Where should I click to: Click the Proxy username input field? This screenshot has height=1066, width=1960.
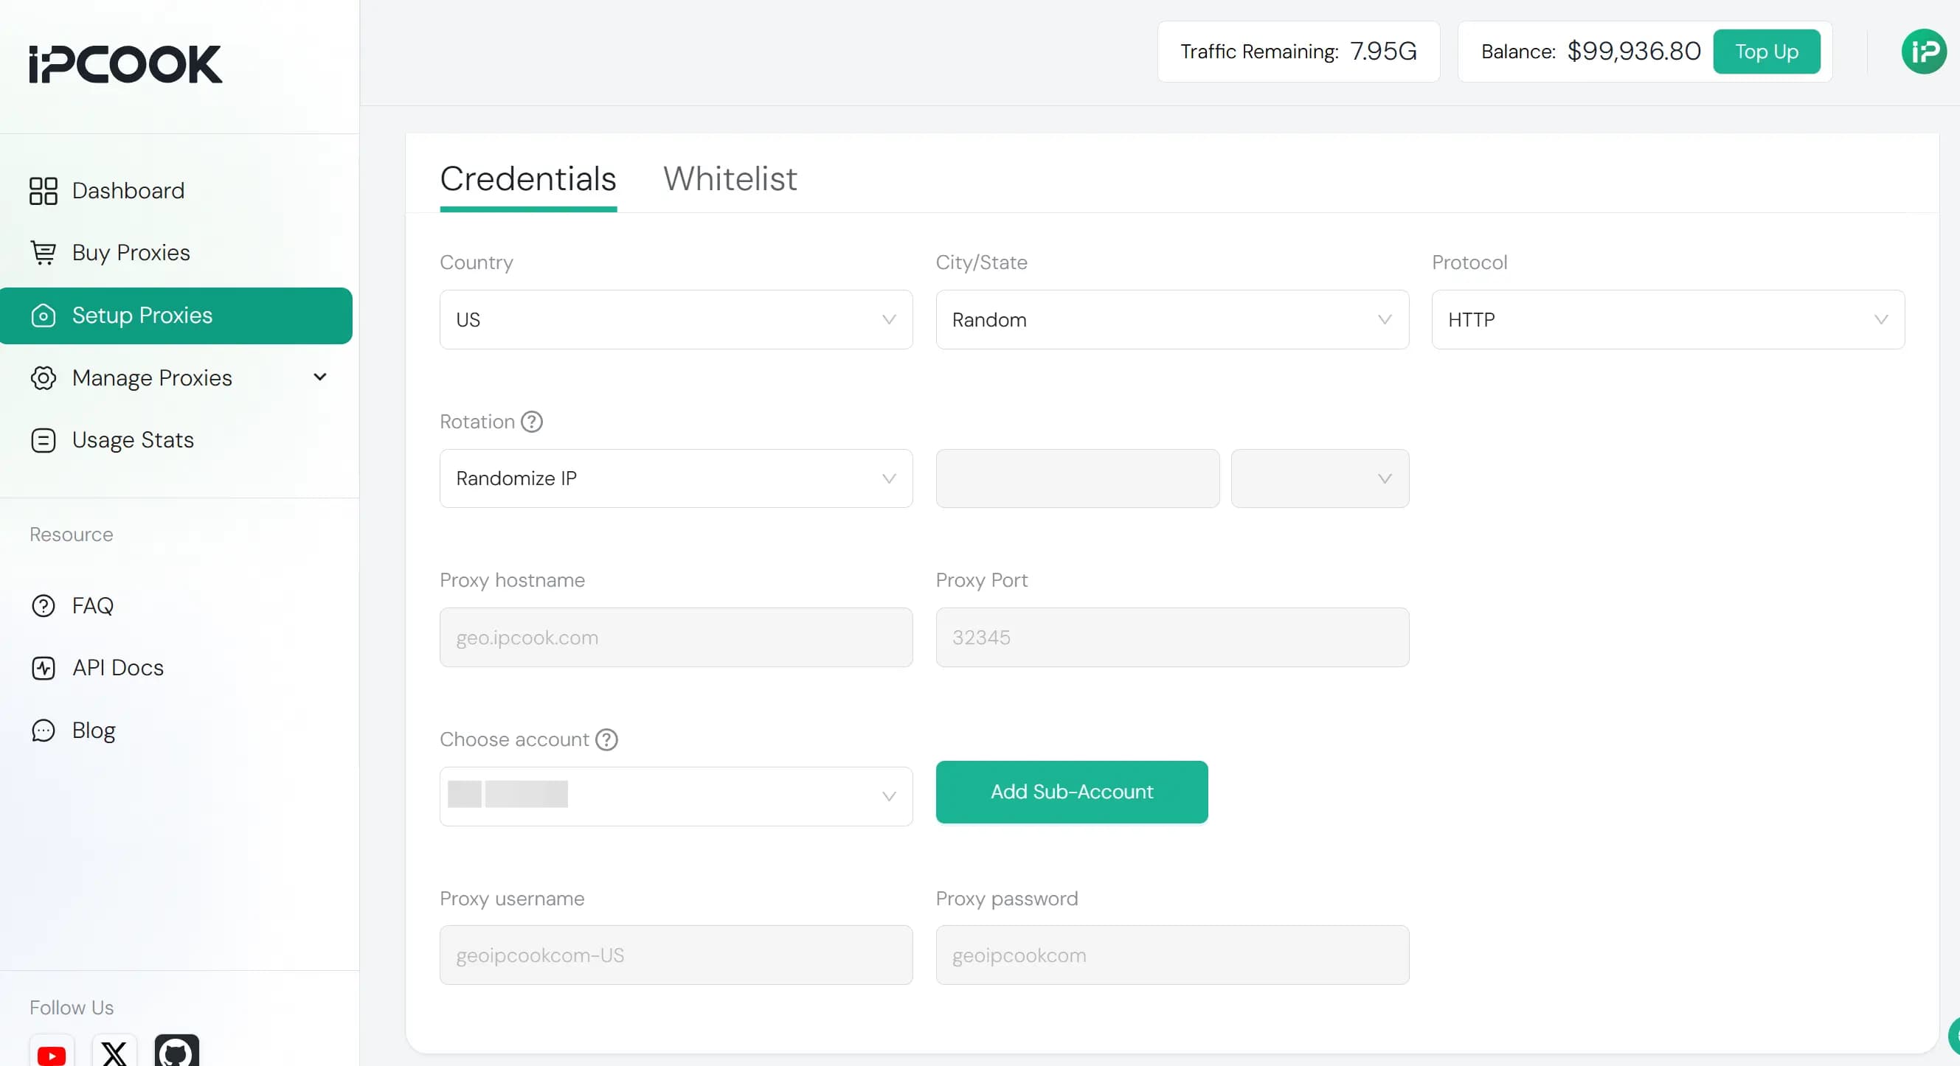coord(675,955)
